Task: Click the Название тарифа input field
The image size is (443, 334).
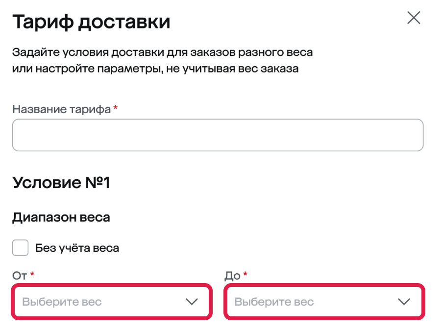Action: coord(218,135)
